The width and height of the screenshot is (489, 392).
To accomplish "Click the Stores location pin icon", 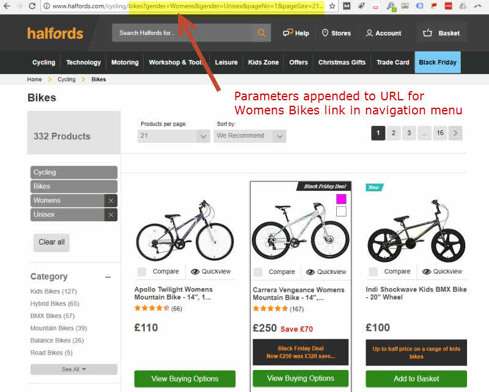I will coord(324,33).
